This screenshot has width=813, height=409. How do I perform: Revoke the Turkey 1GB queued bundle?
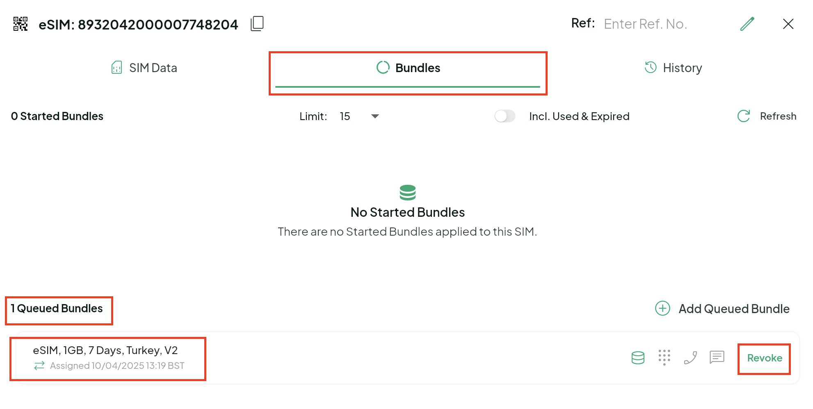[x=764, y=358]
